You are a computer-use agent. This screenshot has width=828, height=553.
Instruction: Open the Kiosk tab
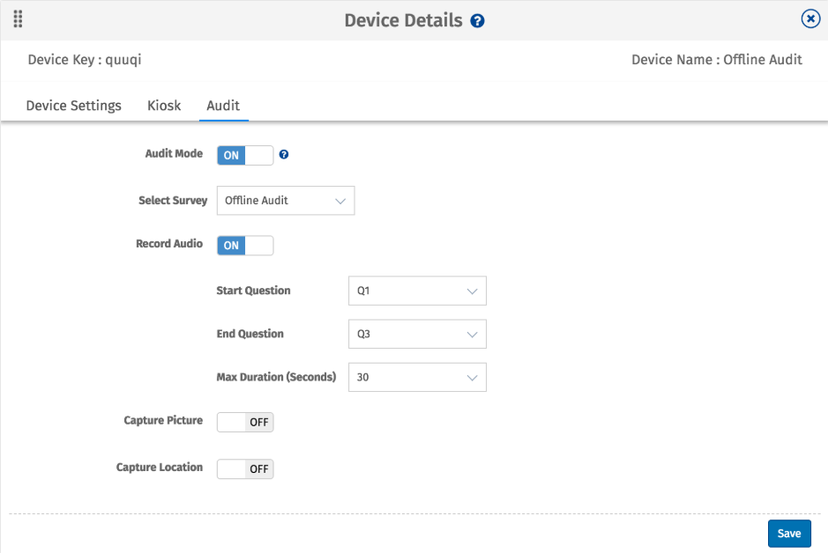[x=164, y=105]
